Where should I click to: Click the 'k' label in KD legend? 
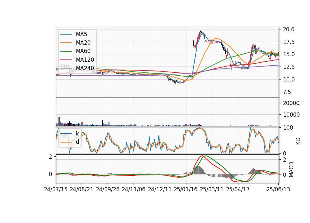(77, 133)
